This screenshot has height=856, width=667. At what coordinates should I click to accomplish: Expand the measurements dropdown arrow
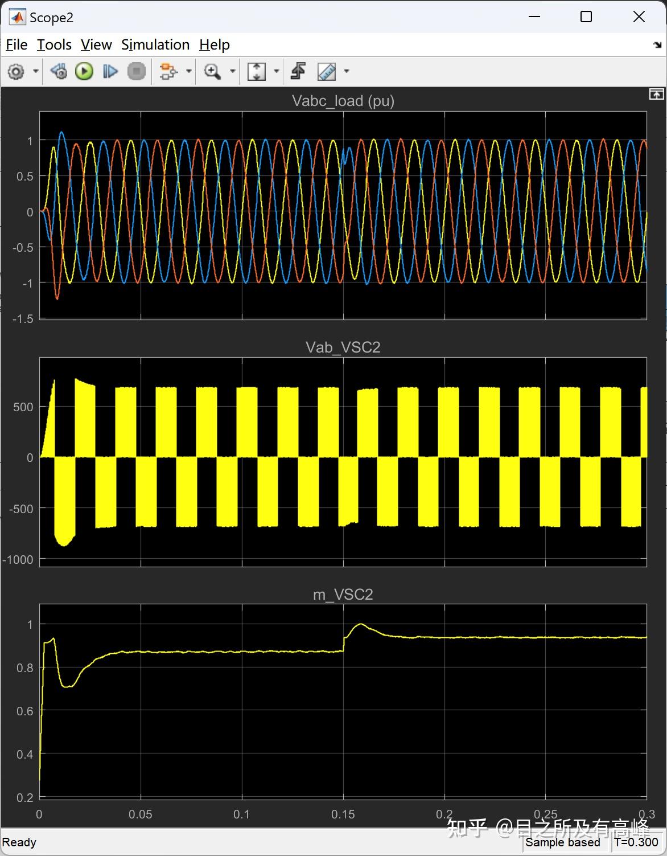click(345, 71)
